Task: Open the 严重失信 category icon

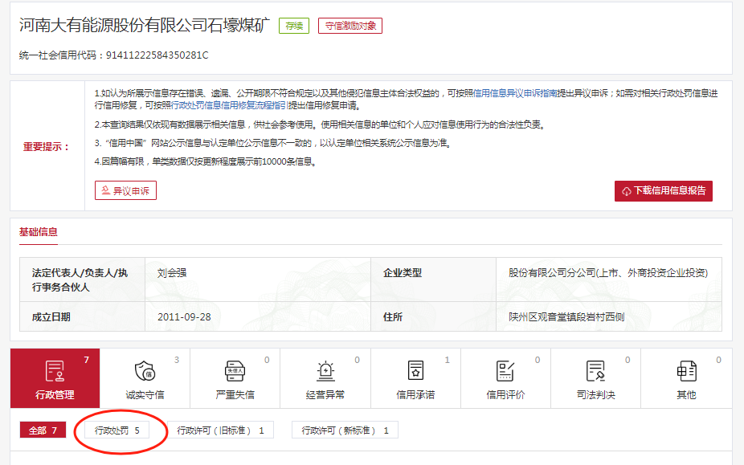Action: point(235,371)
